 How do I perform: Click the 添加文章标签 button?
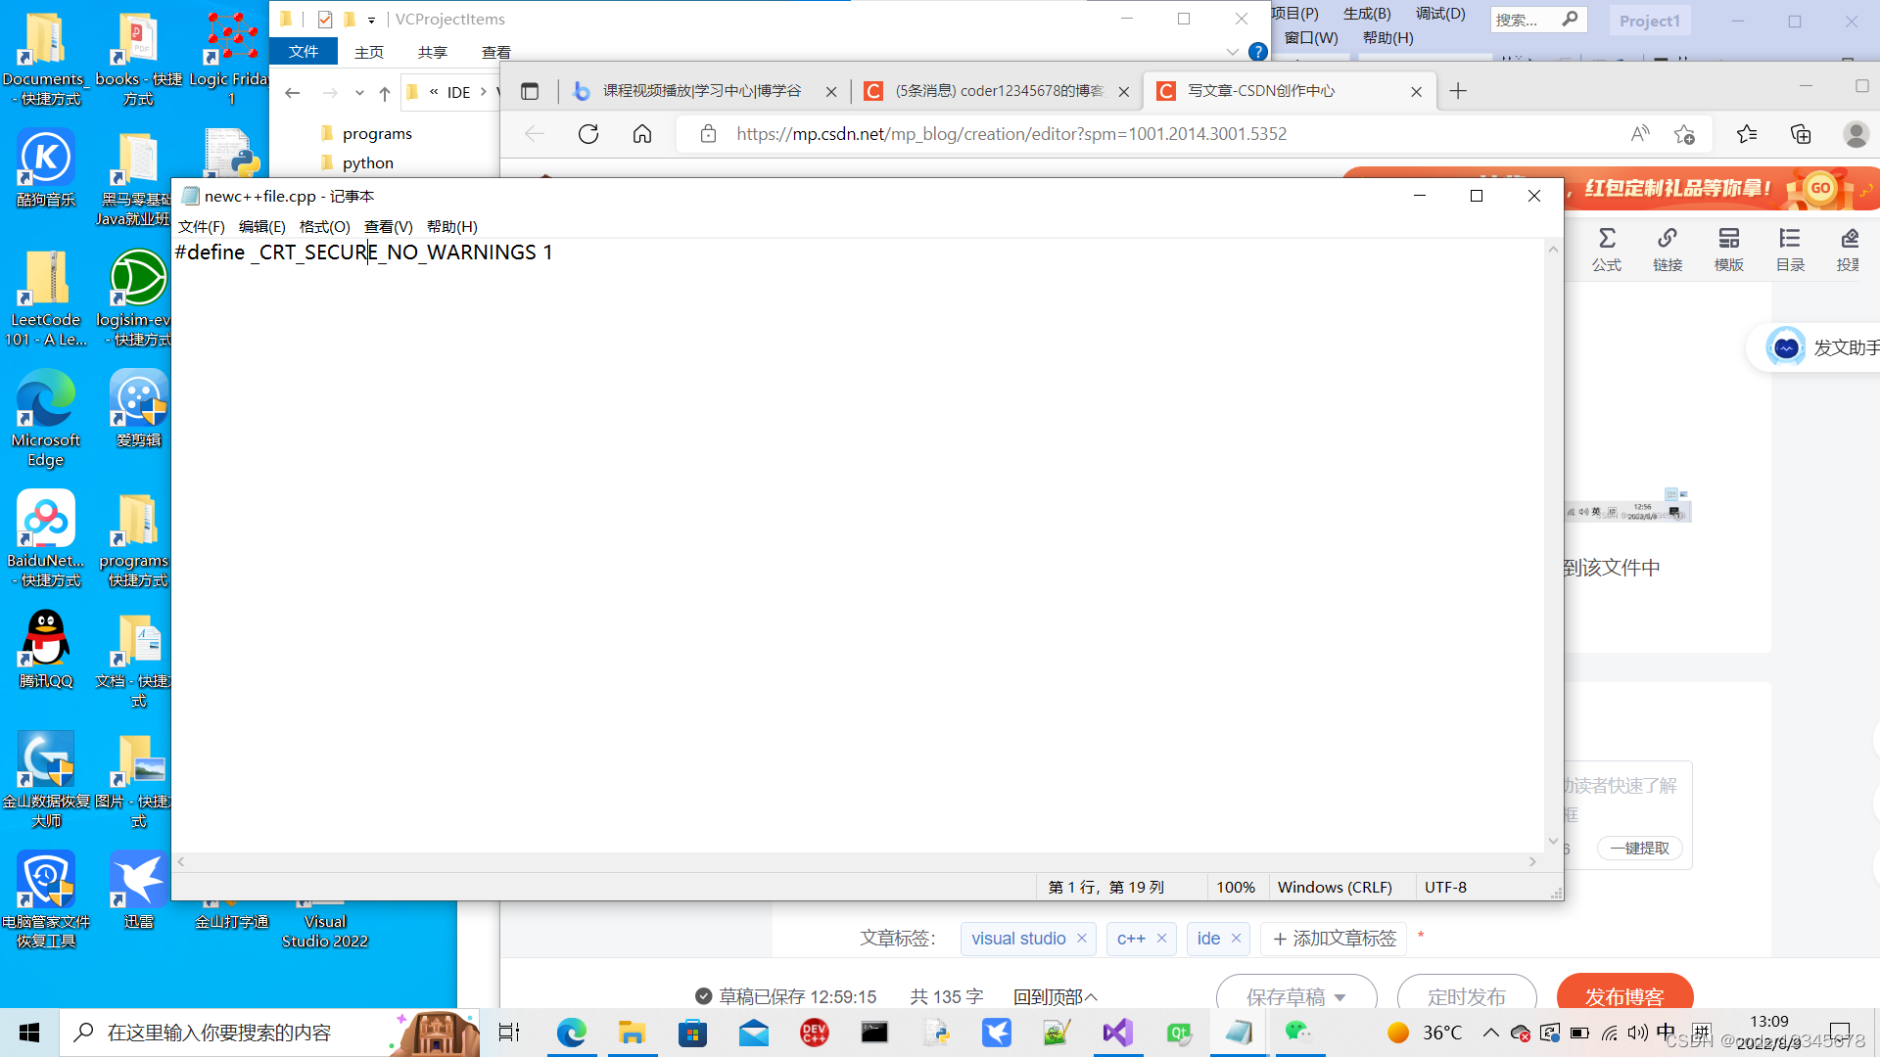[x=1334, y=939]
